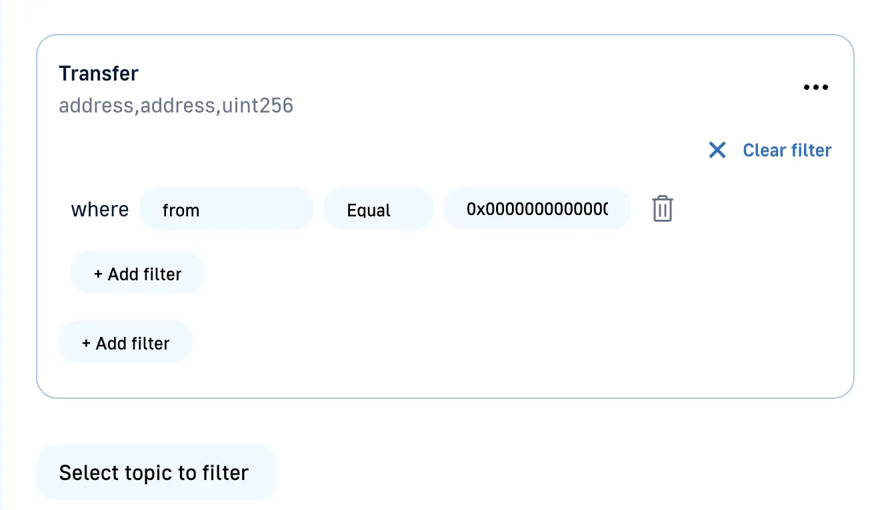Click the address,address,uint256 signature text
This screenshot has height=510, width=884.
[176, 106]
